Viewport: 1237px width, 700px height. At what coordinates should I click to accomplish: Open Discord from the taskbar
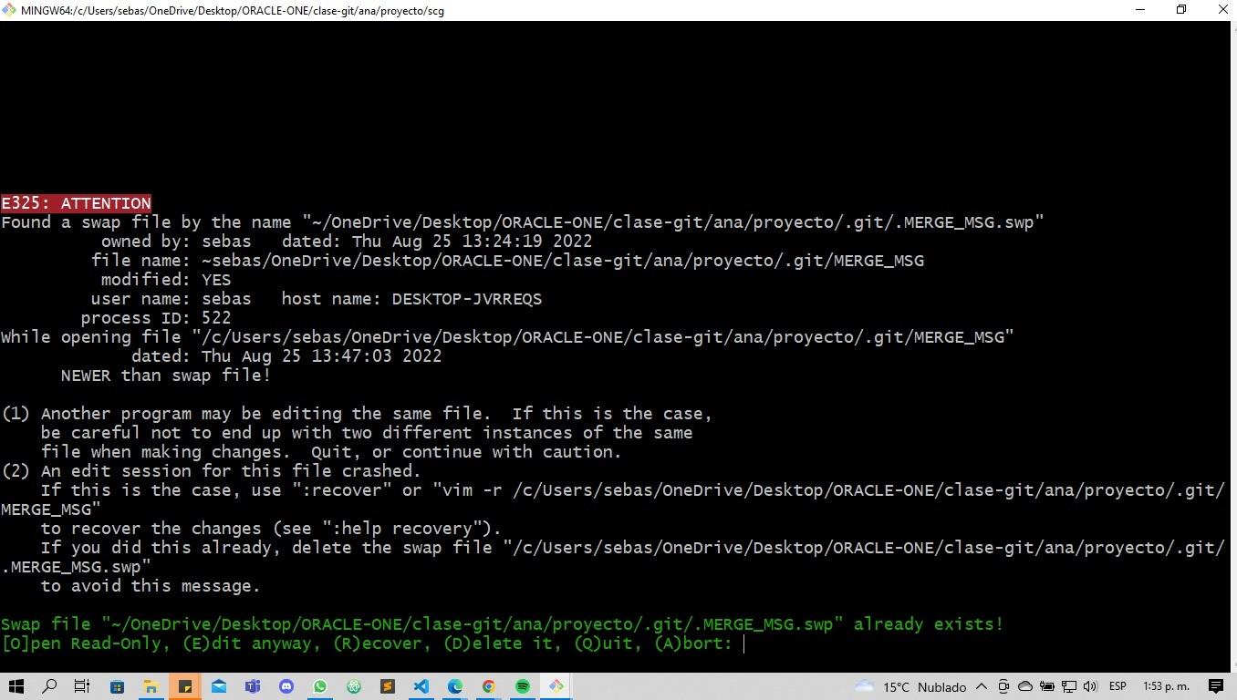tap(286, 686)
